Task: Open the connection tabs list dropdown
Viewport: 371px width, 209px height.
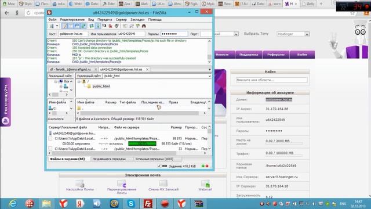Action: (209, 70)
